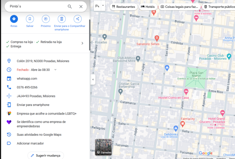Screen dimensions: 235x159
Task: Open language input Pt dropdown arrow
Action: (x=103, y=5)
